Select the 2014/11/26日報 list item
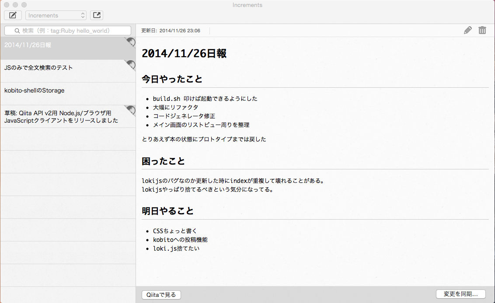The width and height of the screenshot is (495, 303). (x=68, y=48)
